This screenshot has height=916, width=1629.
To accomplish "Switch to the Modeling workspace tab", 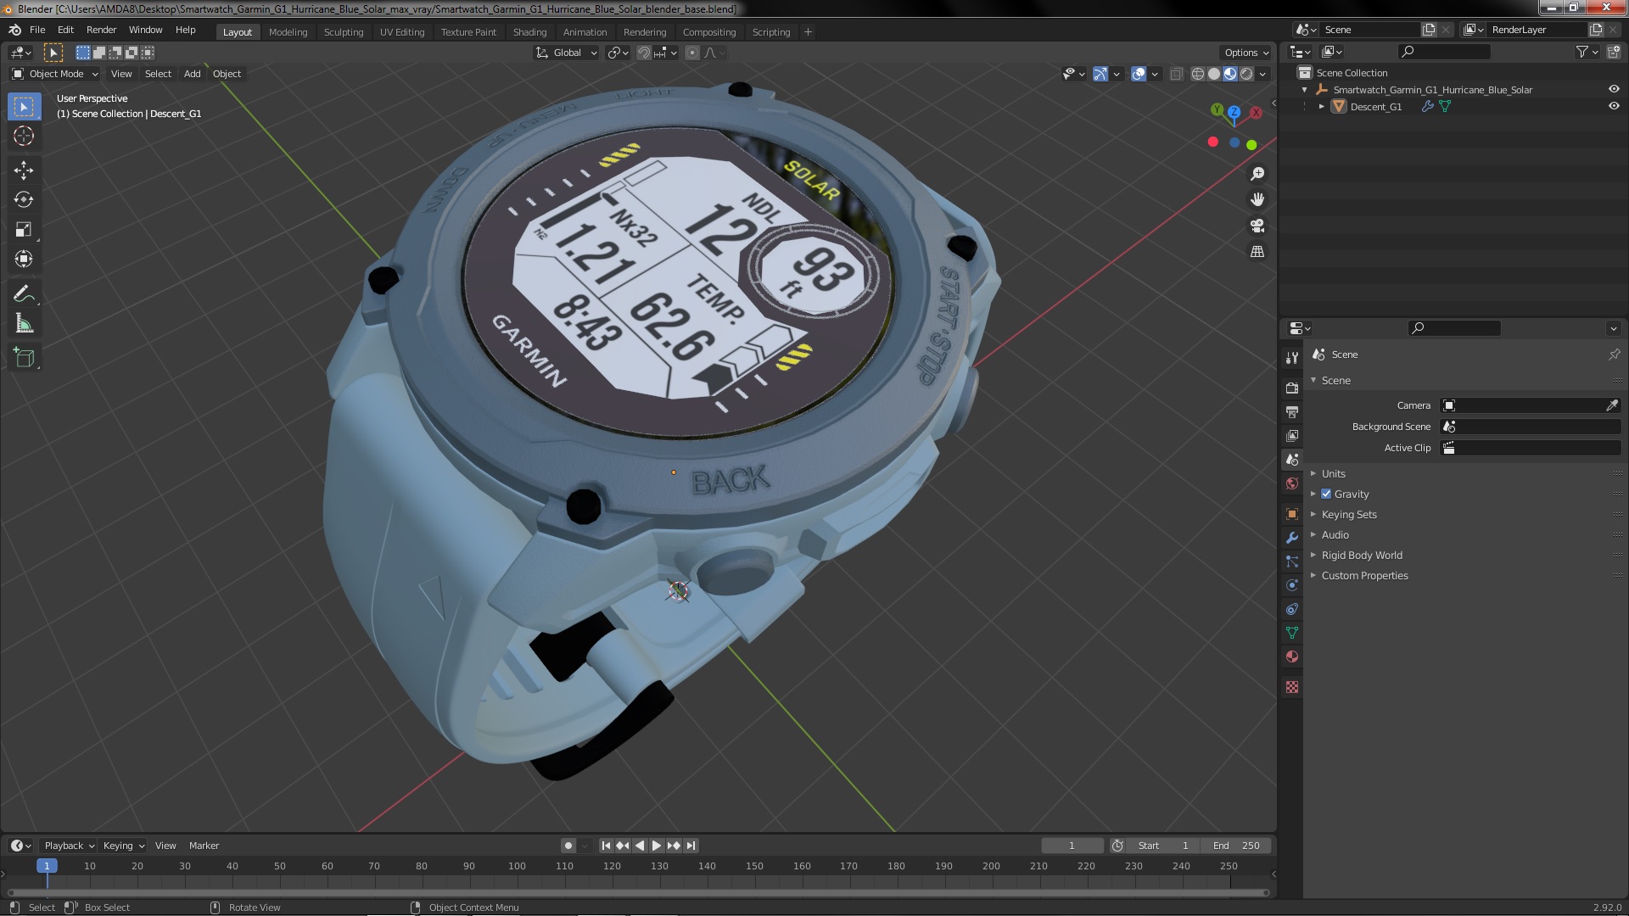I will tap(288, 32).
